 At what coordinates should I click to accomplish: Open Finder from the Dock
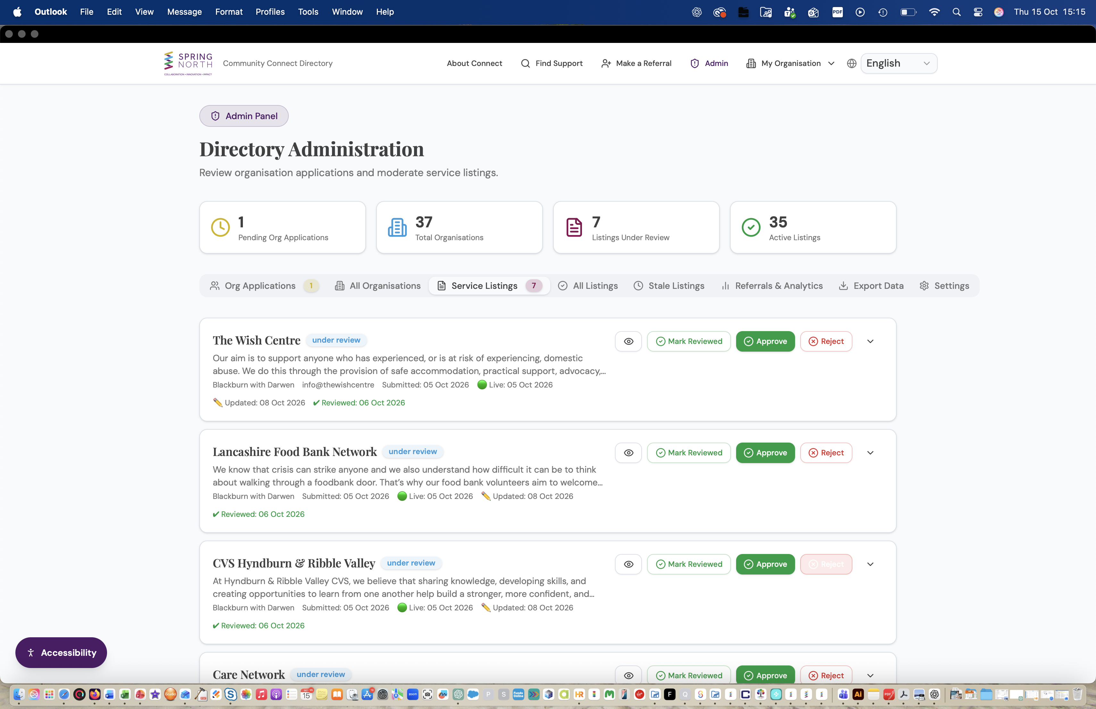18,694
